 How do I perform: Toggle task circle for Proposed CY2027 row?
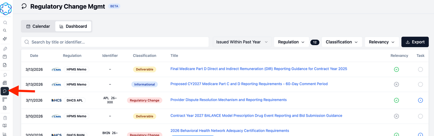[x=420, y=84]
